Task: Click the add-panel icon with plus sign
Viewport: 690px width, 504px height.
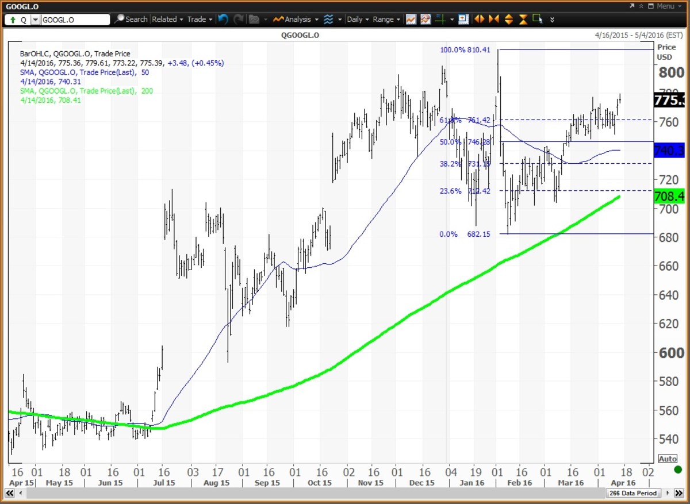Action: point(463,19)
